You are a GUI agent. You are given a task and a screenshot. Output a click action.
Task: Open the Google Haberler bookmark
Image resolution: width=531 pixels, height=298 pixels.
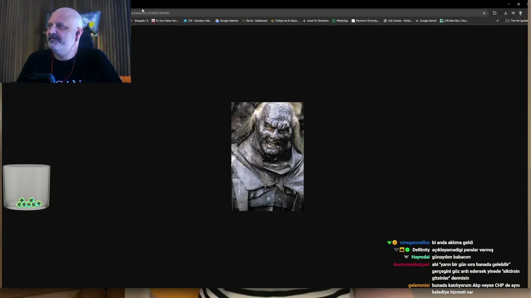(x=227, y=21)
